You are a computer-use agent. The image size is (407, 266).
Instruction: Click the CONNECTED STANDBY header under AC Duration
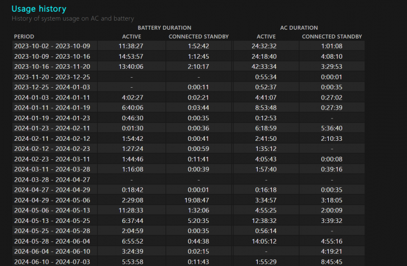[x=332, y=36]
